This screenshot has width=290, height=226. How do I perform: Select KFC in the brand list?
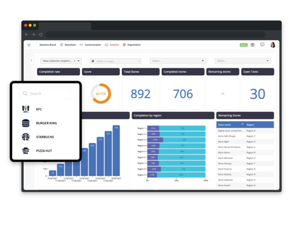pyautogui.click(x=39, y=109)
